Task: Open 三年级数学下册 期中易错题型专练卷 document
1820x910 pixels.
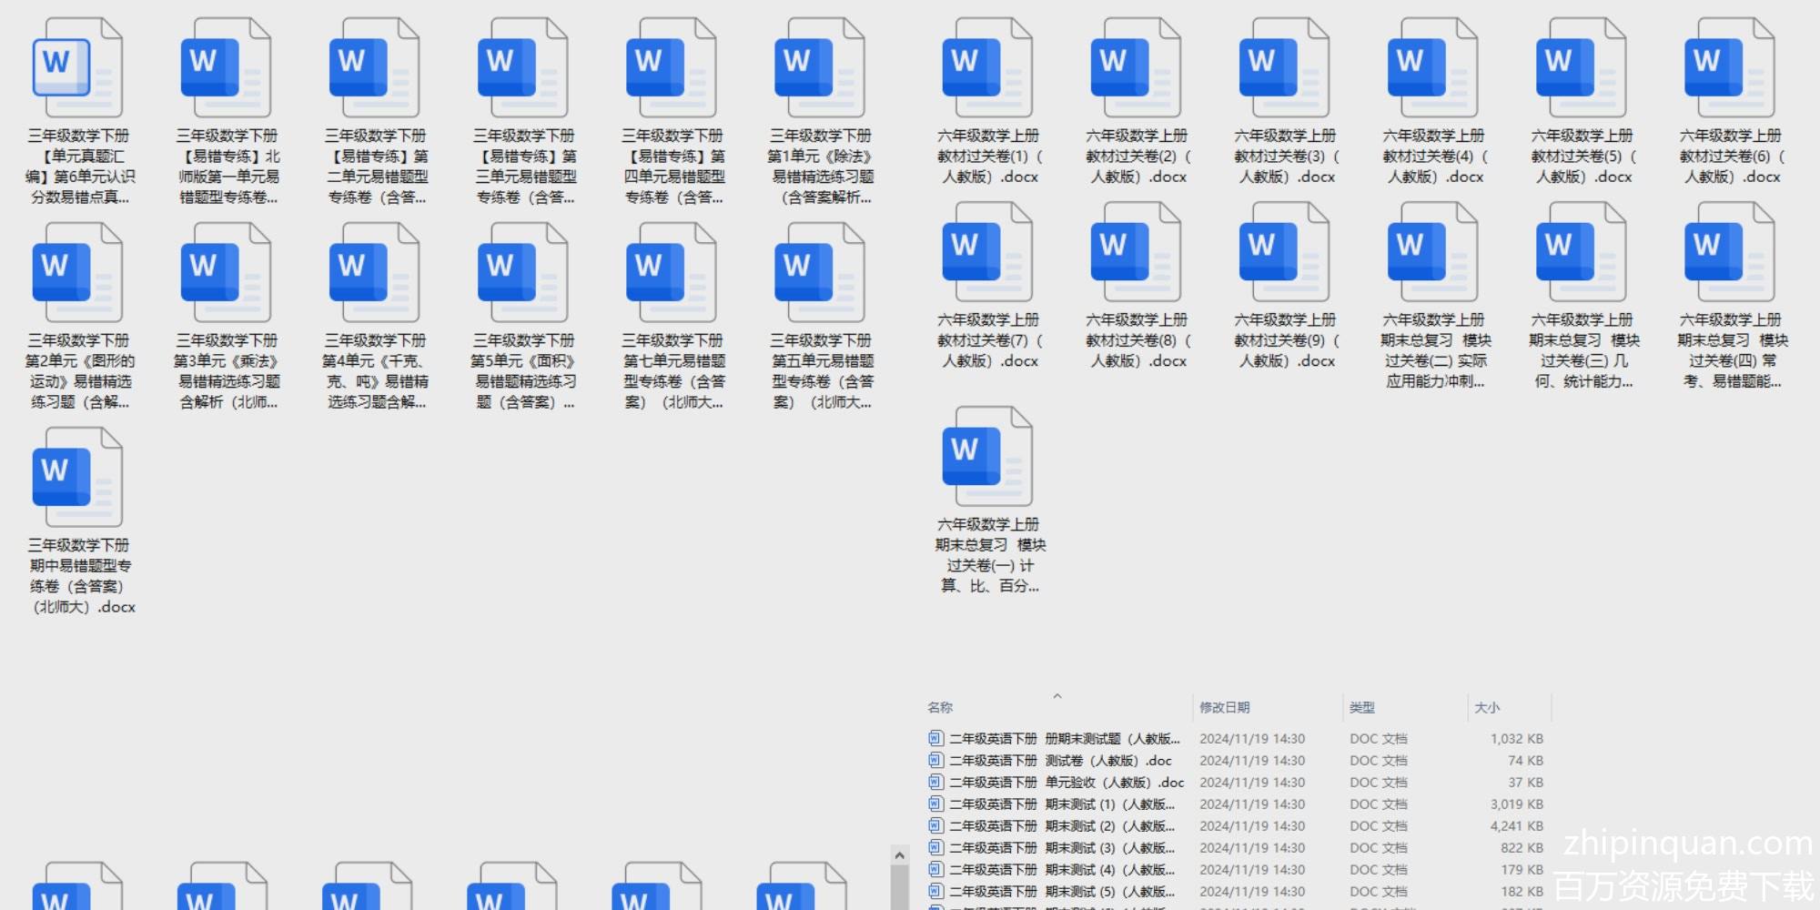Action: tap(77, 478)
